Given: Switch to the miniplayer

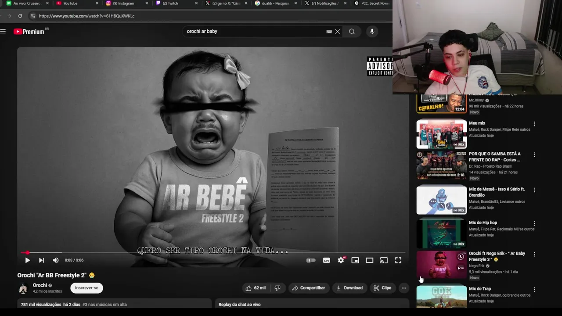Looking at the screenshot, I should [x=355, y=260].
